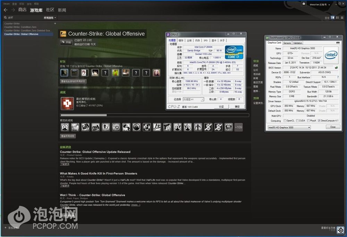Click the view all friends who play button
Viewport: 347px width, 237px height.
tap(73, 81)
